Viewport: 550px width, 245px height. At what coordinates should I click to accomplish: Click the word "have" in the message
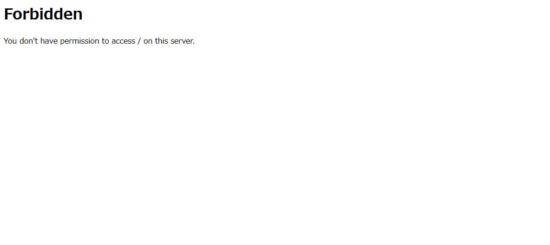(49, 41)
